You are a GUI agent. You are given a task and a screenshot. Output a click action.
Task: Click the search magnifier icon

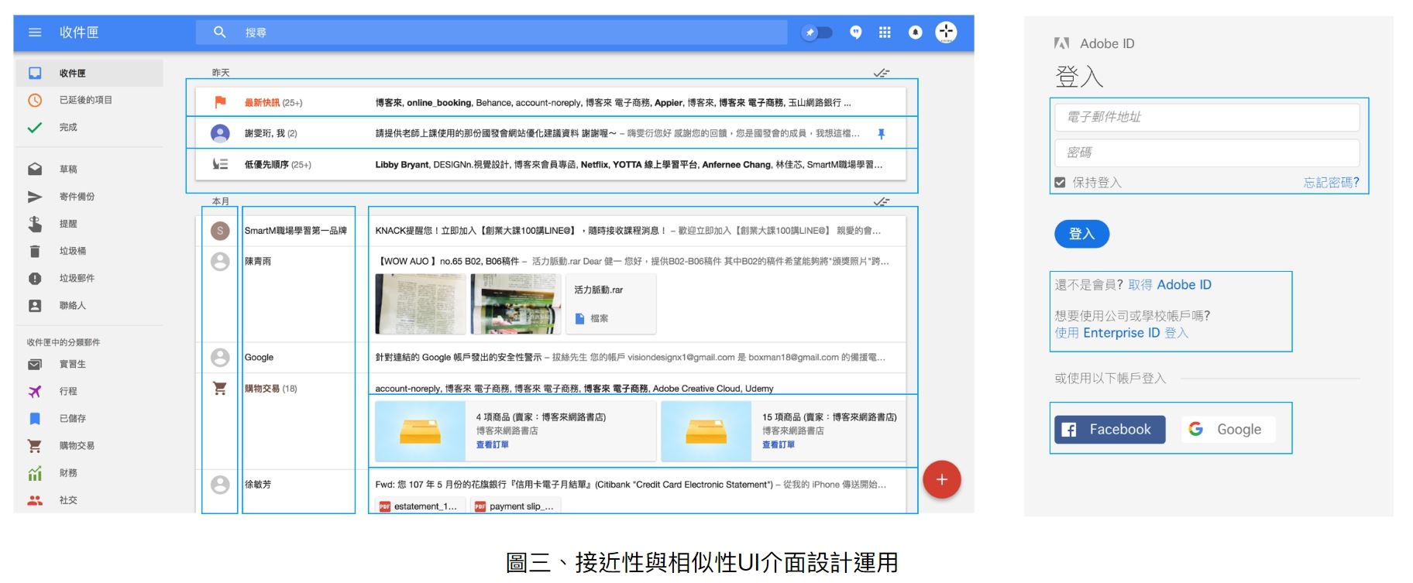[x=220, y=33]
